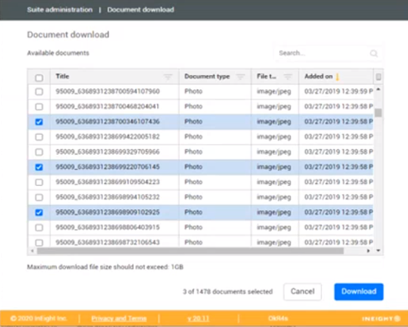The width and height of the screenshot is (408, 327).
Task: Click the '3 of 1478 documents selected' text
Action: click(x=228, y=292)
